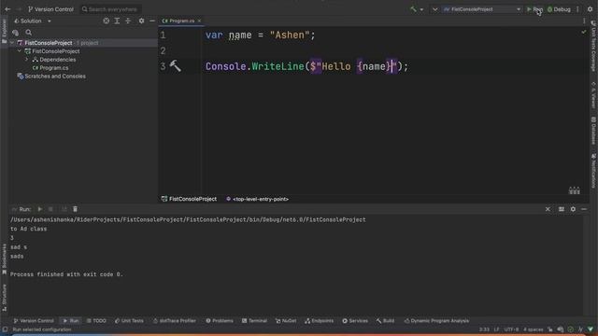Viewport: 598px width, 336px height.
Task: Click the FistConsoleProject breadcrumb
Action: coord(189,199)
